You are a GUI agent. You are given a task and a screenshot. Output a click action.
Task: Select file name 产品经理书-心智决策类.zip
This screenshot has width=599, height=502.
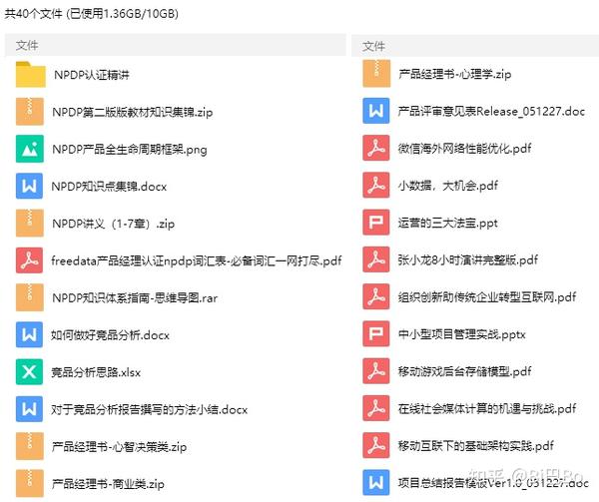click(119, 447)
